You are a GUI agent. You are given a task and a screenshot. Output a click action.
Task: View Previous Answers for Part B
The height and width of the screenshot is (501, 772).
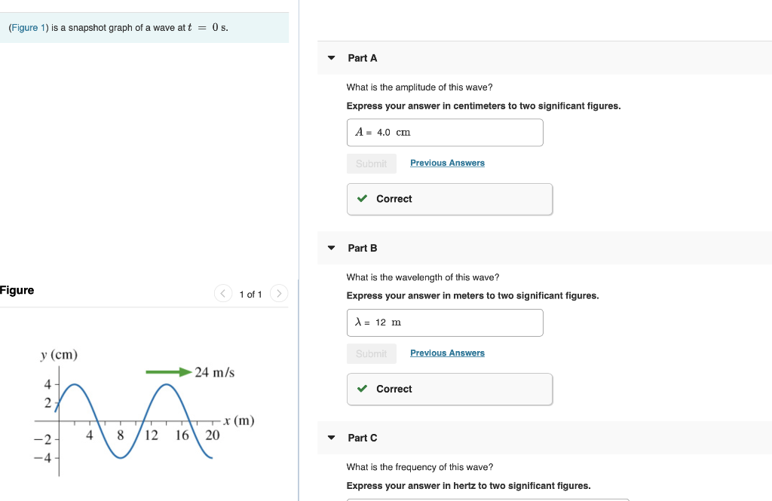tap(447, 353)
